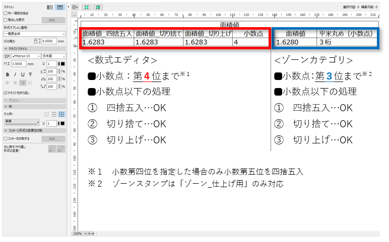389x242 pixels.
Task: Toggle bold text formatting
Action: tap(8, 74)
